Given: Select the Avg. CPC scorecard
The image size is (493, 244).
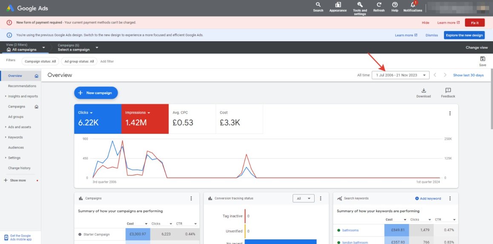Looking at the screenshot, I should click(192, 119).
